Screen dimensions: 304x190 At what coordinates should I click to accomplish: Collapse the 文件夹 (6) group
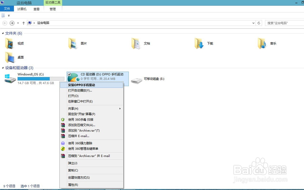click(3, 33)
